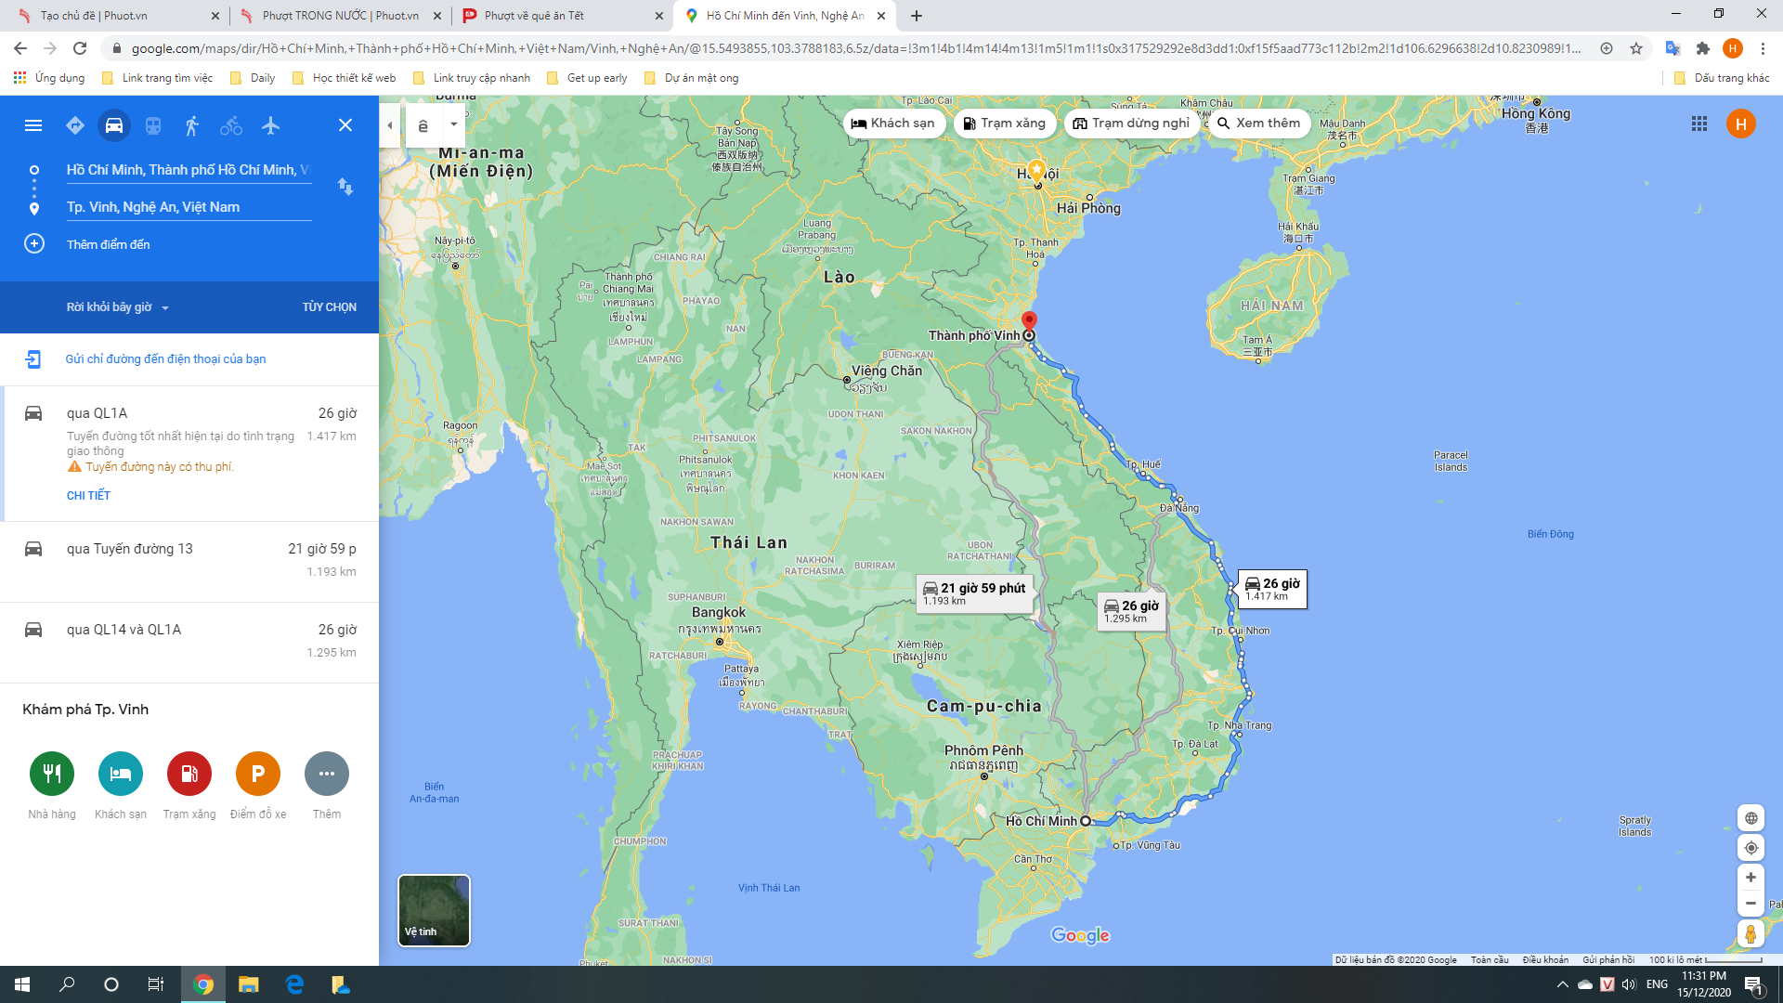Open the Extensions puzzle icon
Screen dimensions: 1783x1003
point(1703,48)
